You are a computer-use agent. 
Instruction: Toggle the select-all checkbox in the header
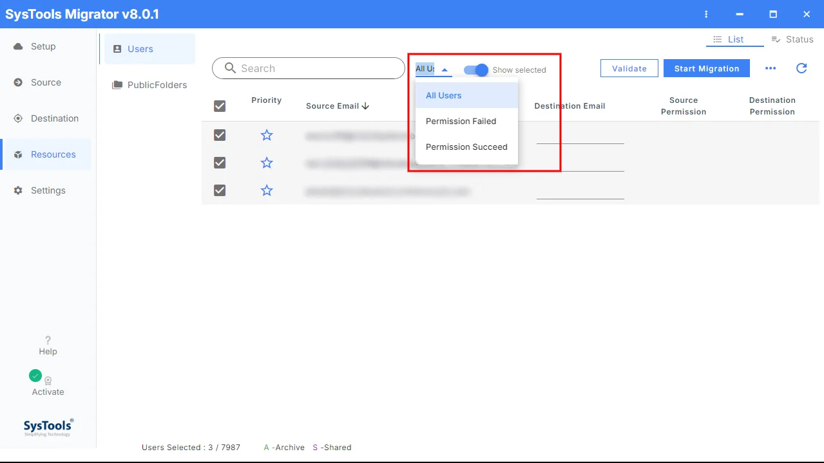[220, 106]
